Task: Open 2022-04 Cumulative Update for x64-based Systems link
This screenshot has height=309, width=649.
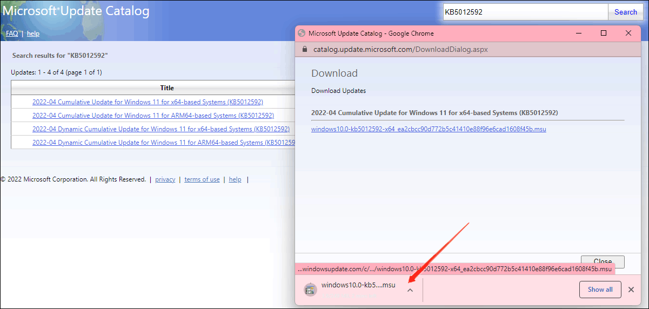Action: pos(148,102)
